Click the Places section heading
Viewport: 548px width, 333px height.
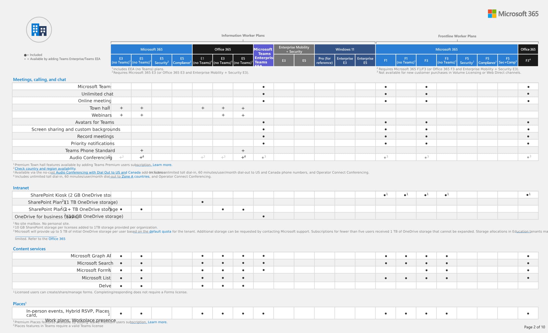[x=20, y=304]
